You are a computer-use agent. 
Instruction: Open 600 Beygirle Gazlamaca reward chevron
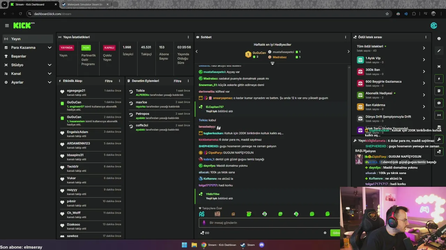coord(424,83)
